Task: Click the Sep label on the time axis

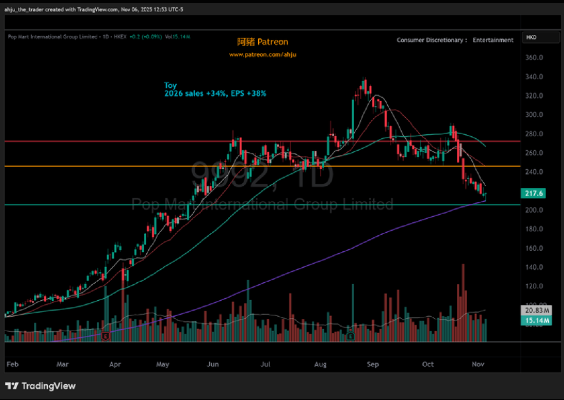Action: (372, 364)
